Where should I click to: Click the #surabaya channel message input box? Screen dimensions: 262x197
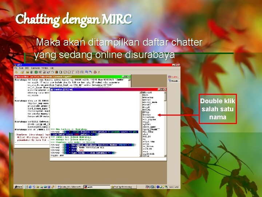(108, 159)
